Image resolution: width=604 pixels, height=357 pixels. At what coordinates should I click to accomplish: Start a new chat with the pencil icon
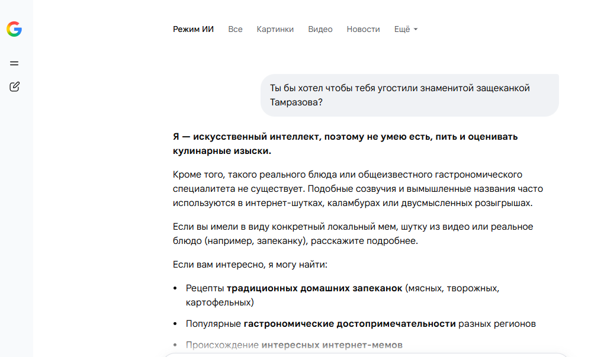[x=14, y=86]
